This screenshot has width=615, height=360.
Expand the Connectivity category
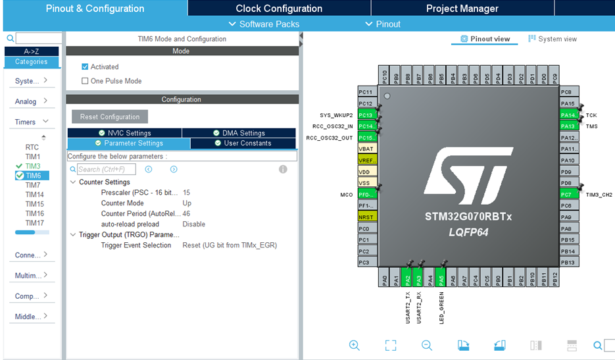coord(32,255)
